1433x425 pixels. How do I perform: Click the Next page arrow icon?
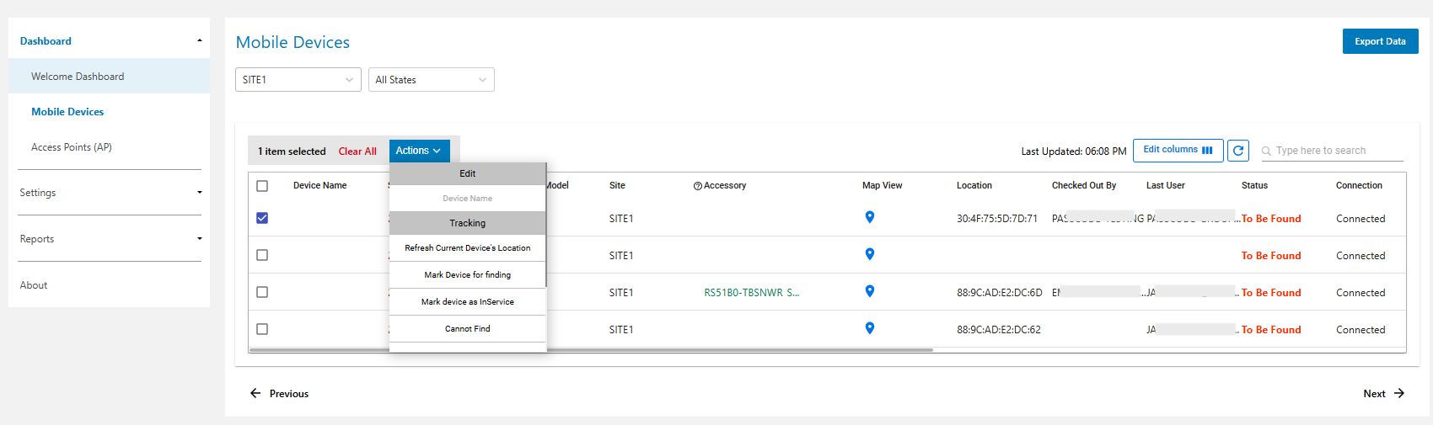(x=1399, y=393)
